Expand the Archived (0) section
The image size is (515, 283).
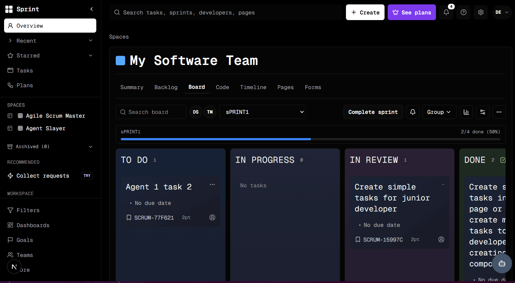(50, 147)
